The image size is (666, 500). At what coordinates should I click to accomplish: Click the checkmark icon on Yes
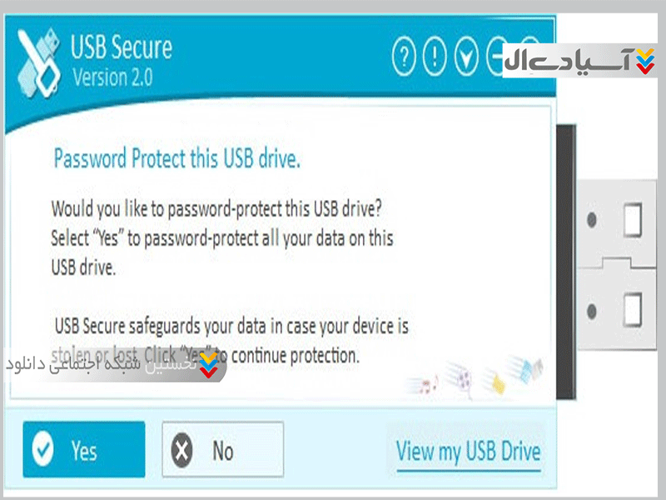43,451
